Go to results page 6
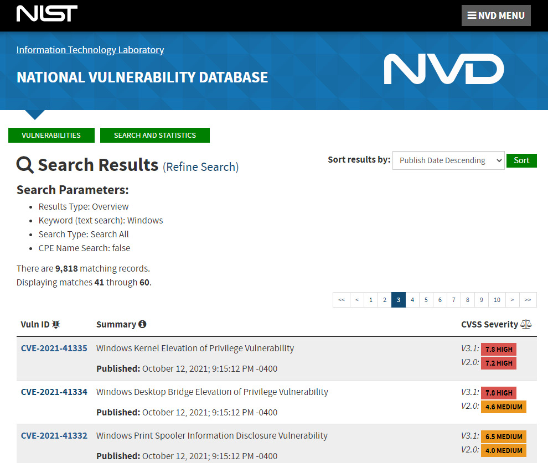The width and height of the screenshot is (548, 463). click(x=440, y=300)
